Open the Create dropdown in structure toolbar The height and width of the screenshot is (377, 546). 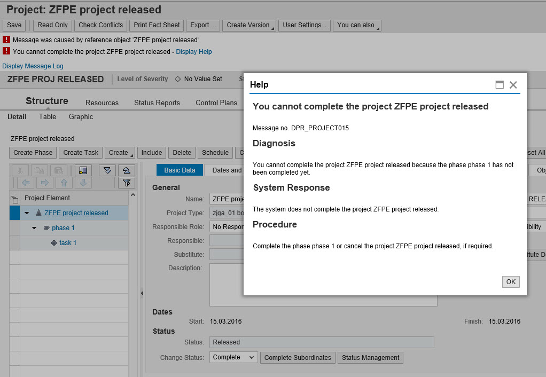click(x=120, y=153)
